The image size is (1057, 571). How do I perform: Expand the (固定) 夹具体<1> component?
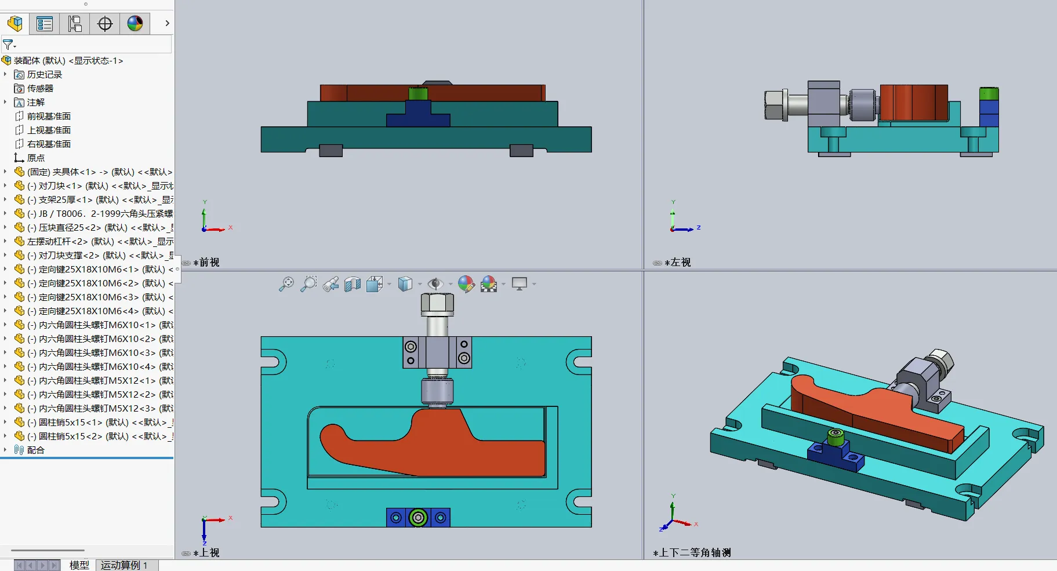coord(5,172)
